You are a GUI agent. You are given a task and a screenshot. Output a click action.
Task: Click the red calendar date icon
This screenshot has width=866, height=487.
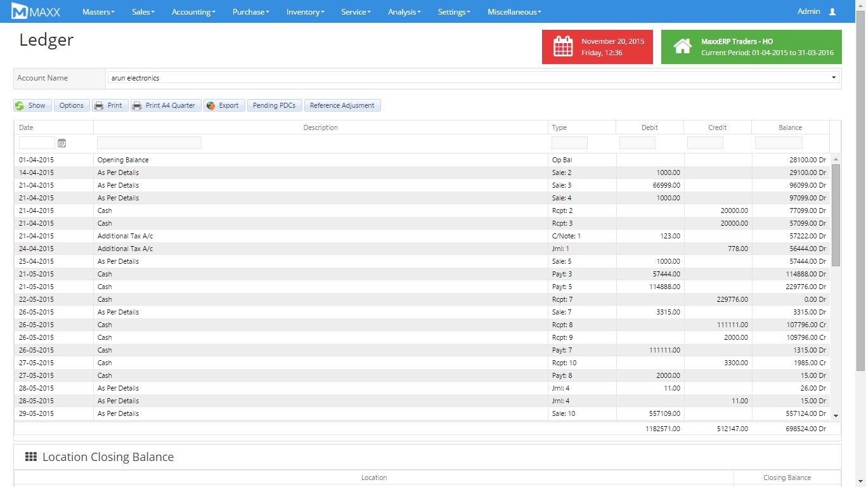(563, 47)
